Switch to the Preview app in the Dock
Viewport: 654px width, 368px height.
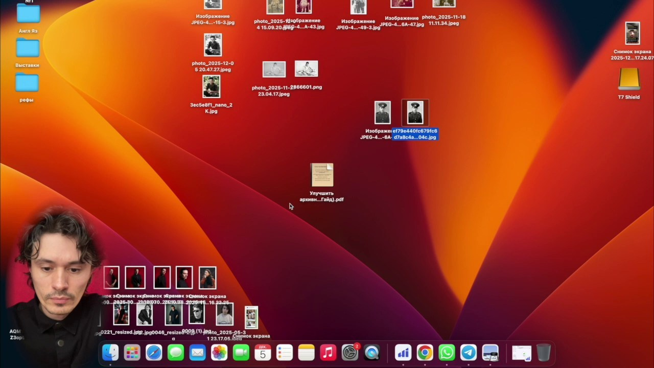491,353
